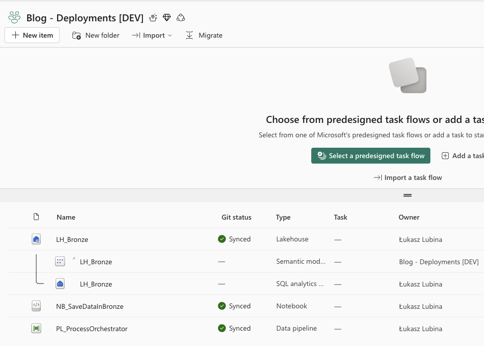
Task: Click the New item button
Action: (32, 35)
